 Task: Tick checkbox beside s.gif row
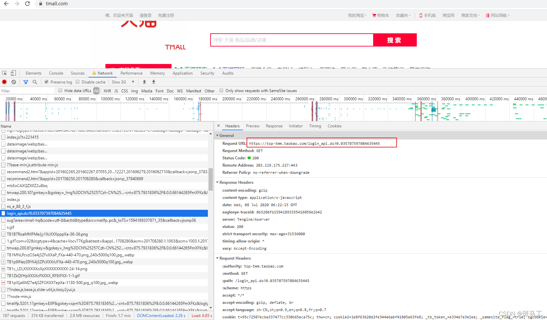(x=3, y=227)
